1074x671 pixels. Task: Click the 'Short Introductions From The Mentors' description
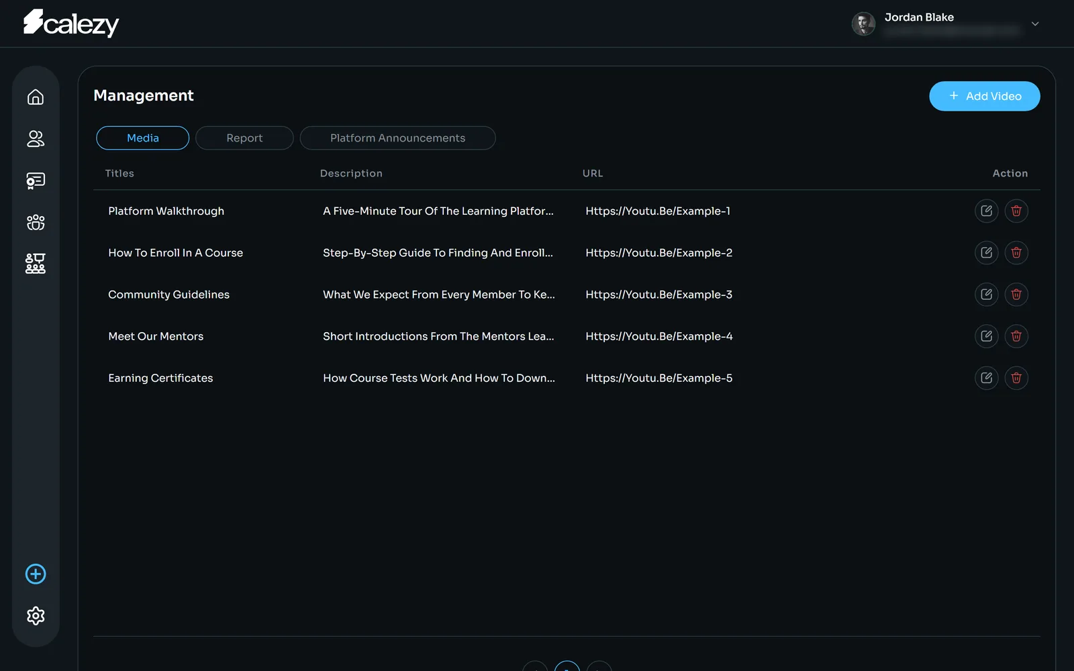tap(438, 335)
